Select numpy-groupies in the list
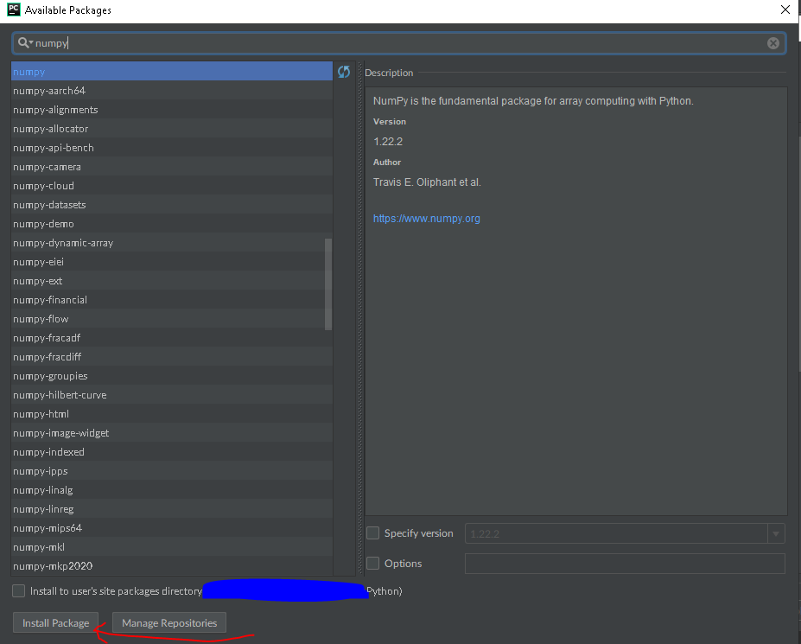This screenshot has height=644, width=801. (172, 376)
